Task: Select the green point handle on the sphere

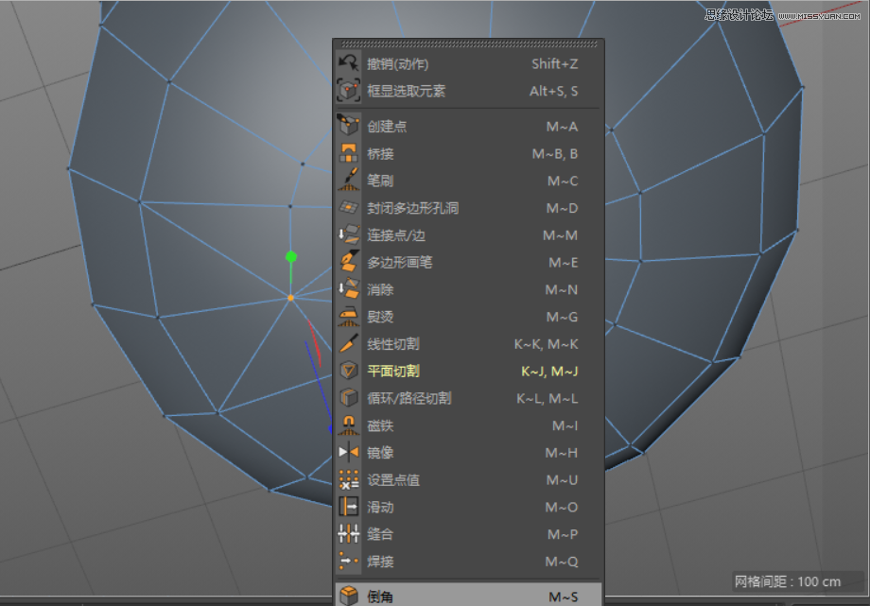Action: point(289,255)
